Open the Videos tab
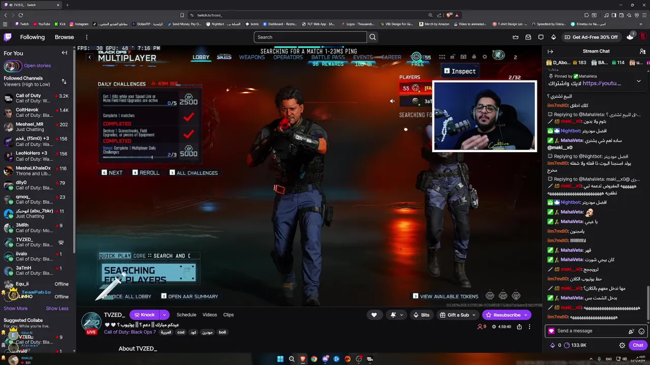The image size is (650, 365). click(x=210, y=315)
